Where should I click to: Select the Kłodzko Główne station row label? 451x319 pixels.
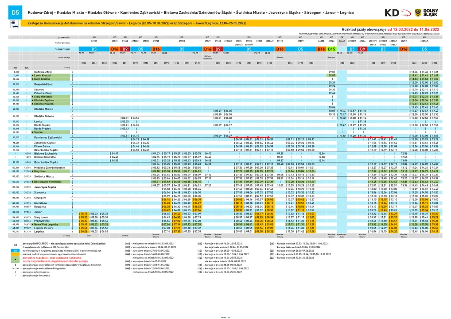point(44,116)
